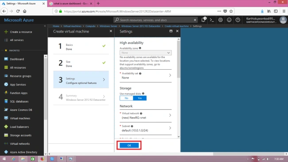Screen dimensions: 288x162
Task: Bookmark the page with the star icon
Action: point(231,11)
